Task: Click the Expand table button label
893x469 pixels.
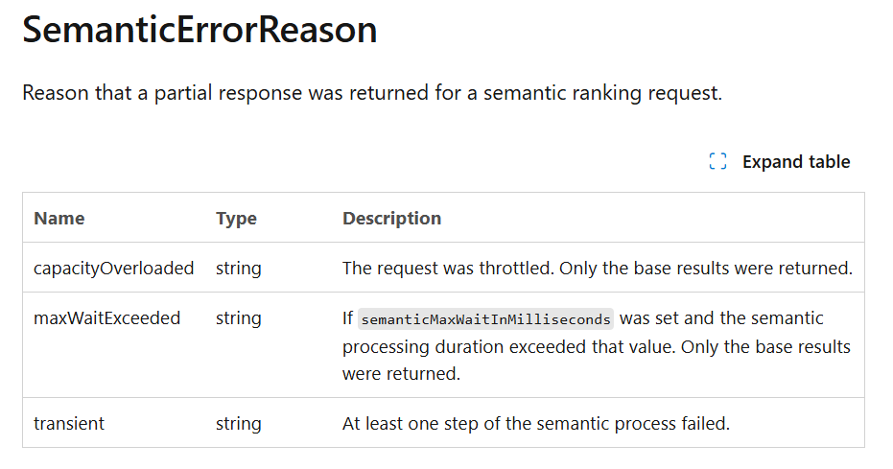Action: (x=795, y=162)
